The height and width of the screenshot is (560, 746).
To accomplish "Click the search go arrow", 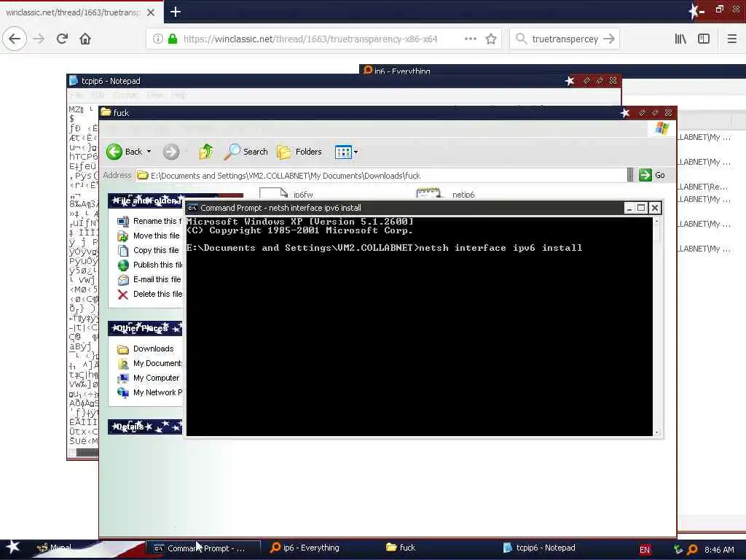I will tap(609, 39).
